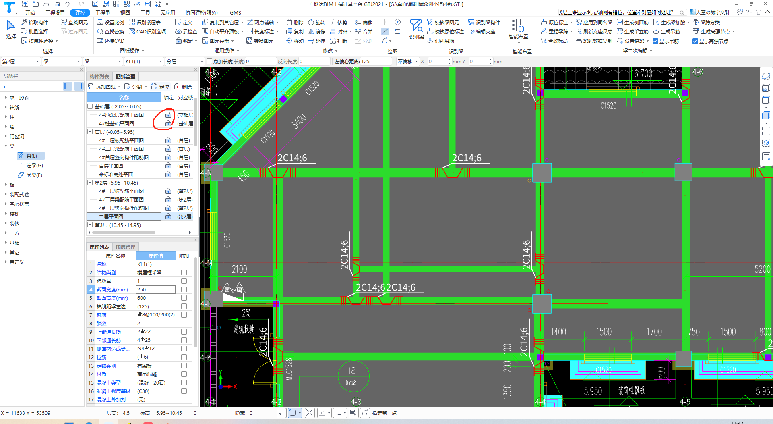Open the KL1(1) component dropdown
The height and width of the screenshot is (424, 773).
(143, 61)
